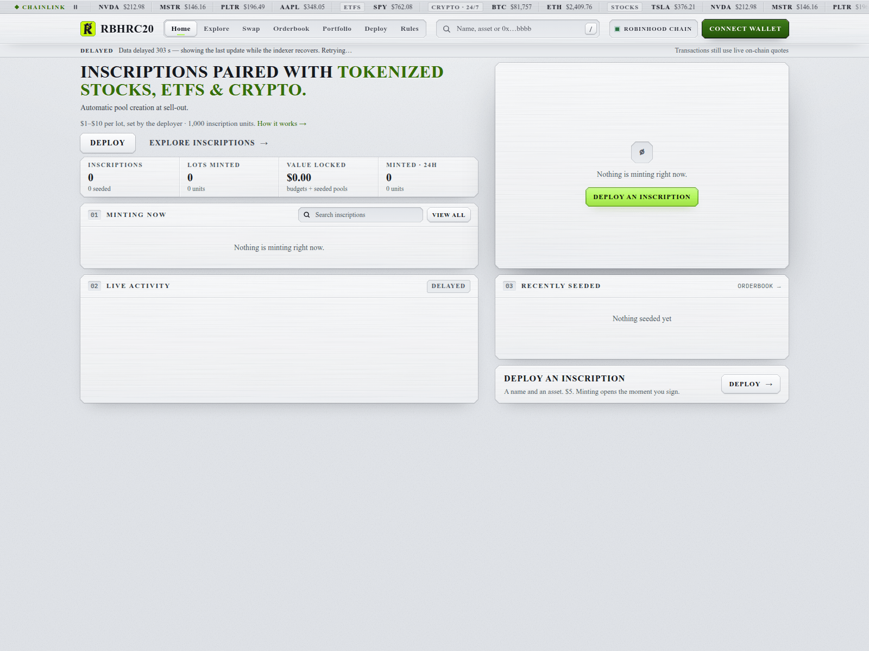Click the slash shortcut key badge
Screen dimensions: 869x651
click(x=590, y=29)
